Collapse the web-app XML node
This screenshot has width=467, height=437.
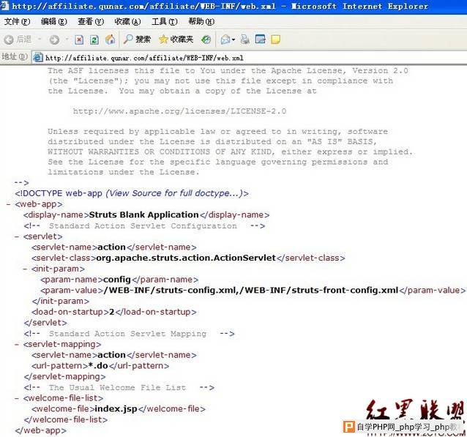click(x=8, y=204)
